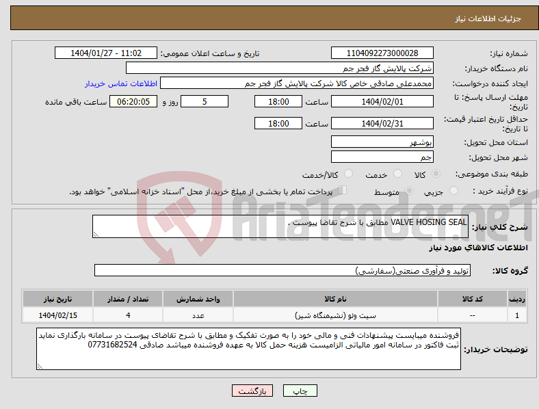This screenshot has height=409, width=539.
Task: Click the buyer notes توضیحات خریدار textarea
Action: tap(248, 349)
